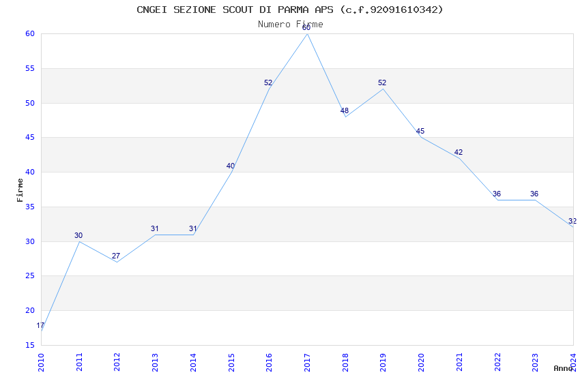The width and height of the screenshot is (580, 375).
Task: Click the data label 48 for year 2018
Action: pos(345,110)
